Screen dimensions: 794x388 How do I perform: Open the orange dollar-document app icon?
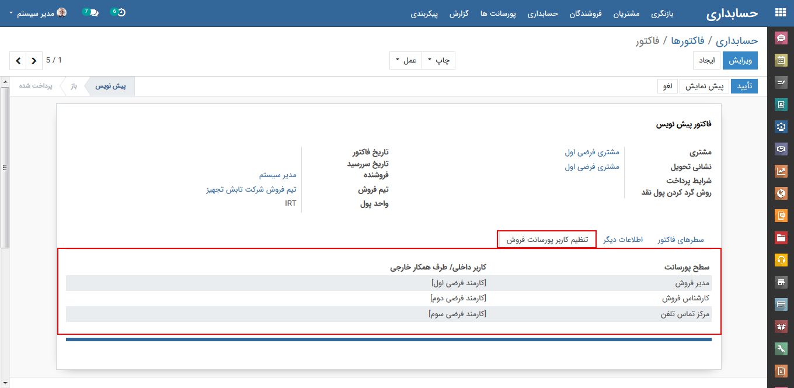[x=781, y=371]
